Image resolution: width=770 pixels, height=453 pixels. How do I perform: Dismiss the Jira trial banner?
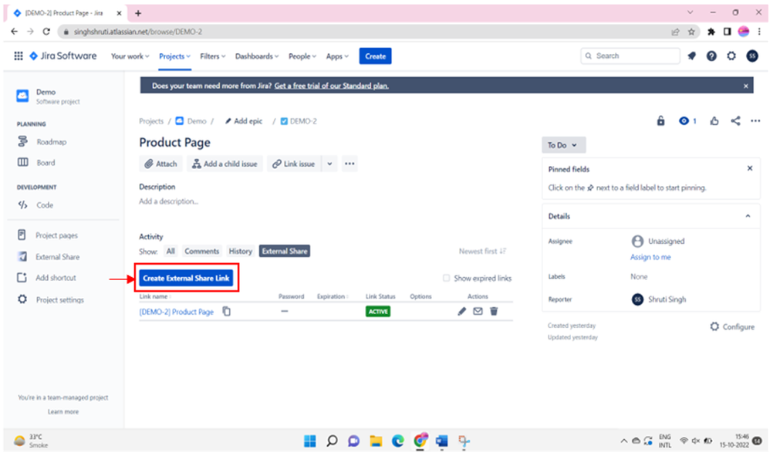[x=745, y=86]
